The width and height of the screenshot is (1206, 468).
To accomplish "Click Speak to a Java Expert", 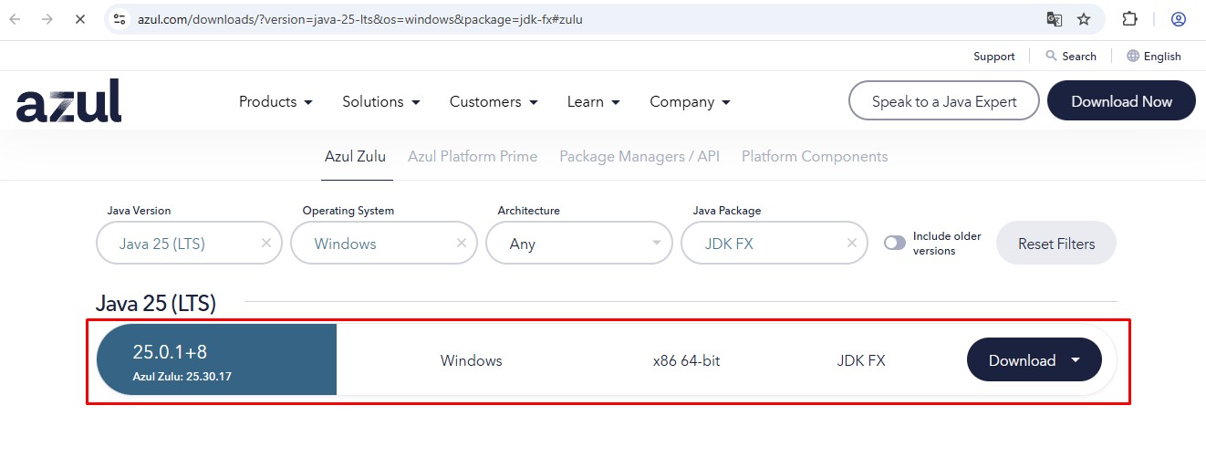I will point(943,101).
